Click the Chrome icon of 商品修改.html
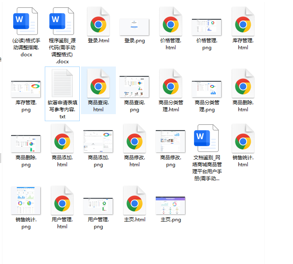This screenshot has width=293, height=264. click(134, 138)
